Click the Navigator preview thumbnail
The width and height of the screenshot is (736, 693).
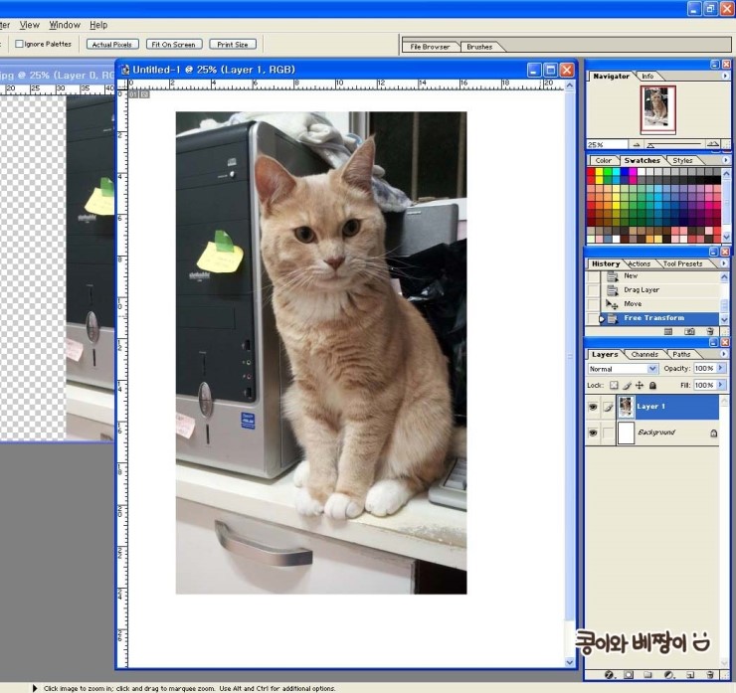coord(657,109)
